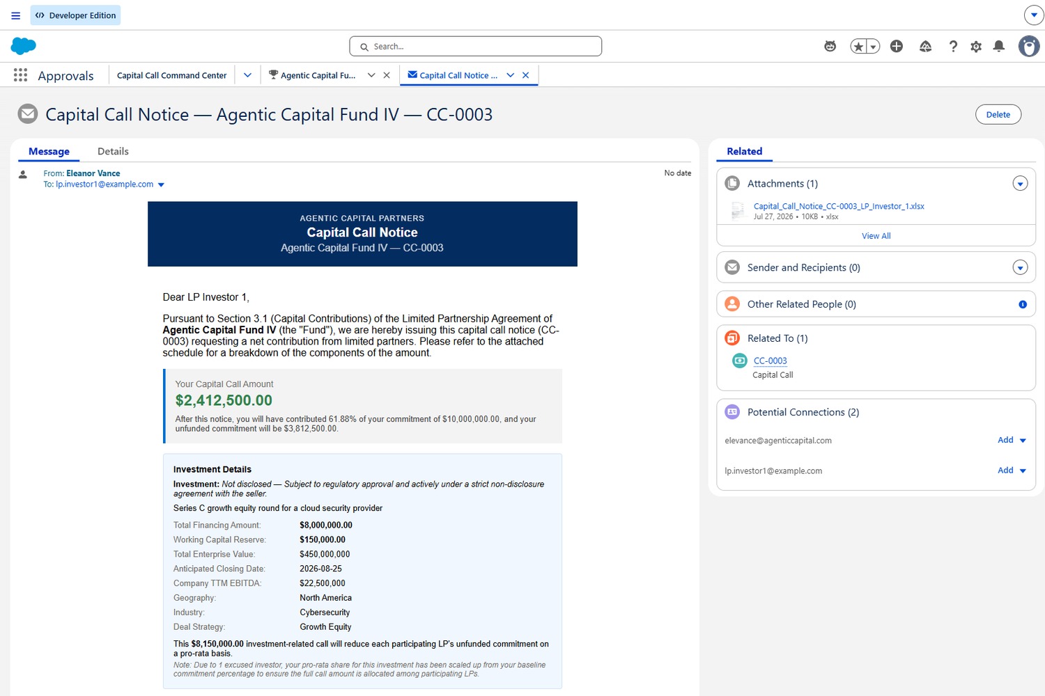Open the Setup gear icon
The image size is (1045, 696).
click(x=976, y=47)
